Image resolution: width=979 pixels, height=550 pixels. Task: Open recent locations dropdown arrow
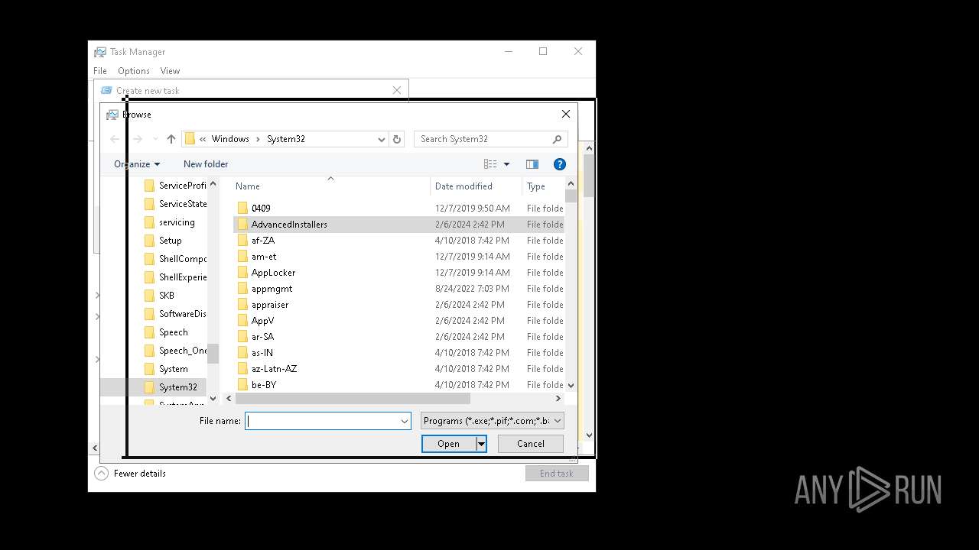[156, 139]
